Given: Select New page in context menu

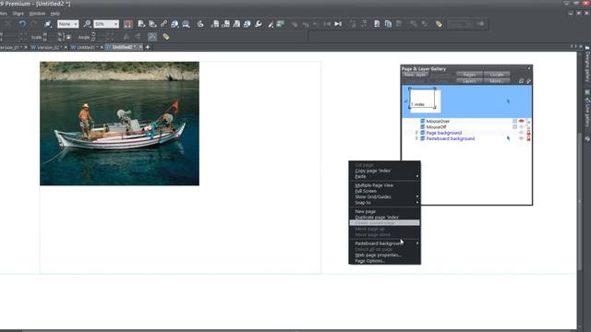Looking at the screenshot, I should click(x=384, y=211).
